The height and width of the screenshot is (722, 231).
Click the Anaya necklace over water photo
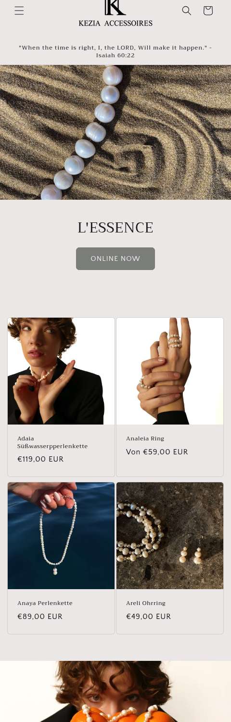(x=61, y=536)
